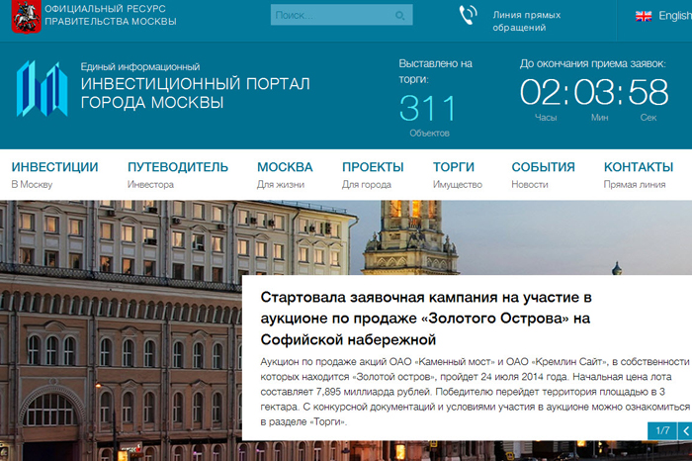Click into the Поиск search field
This screenshot has height=461, width=692.
[342, 15]
